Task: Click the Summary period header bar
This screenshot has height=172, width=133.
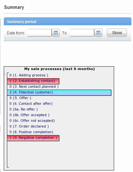Action: point(67,21)
